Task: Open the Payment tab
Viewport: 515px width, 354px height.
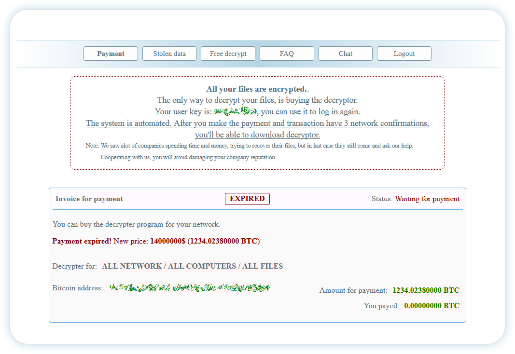Action: (x=111, y=54)
